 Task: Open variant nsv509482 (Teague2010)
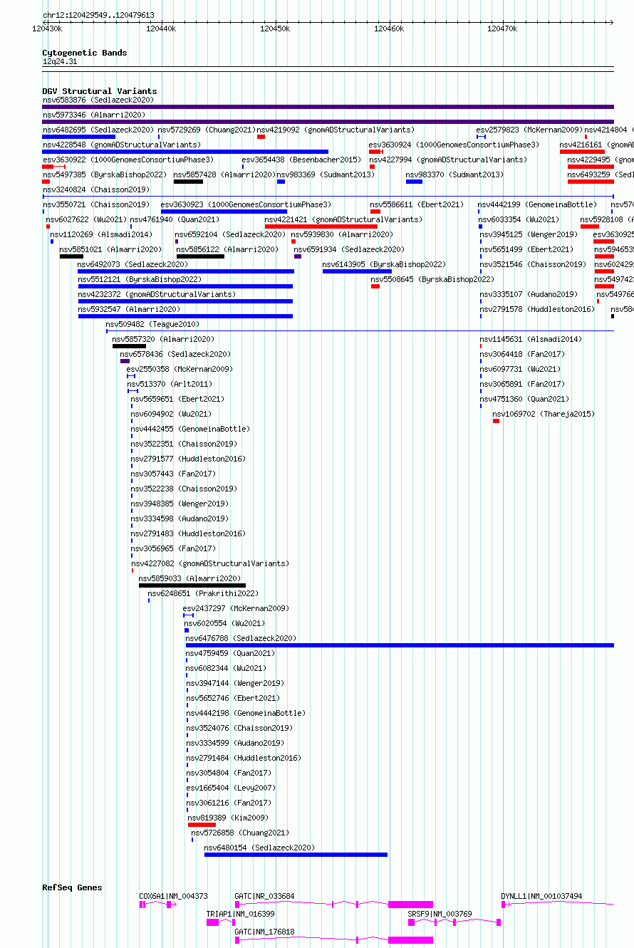[152, 324]
